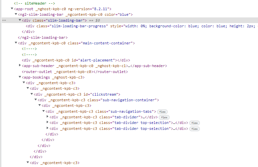Expand the plain tab-divider div arrow
The height and width of the screenshot is (167, 258).
coord(47,117)
